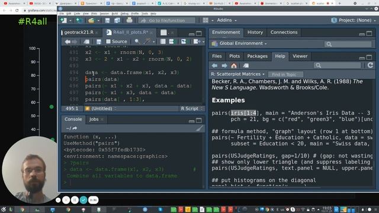Viewport: 379px width, 213px height.
Task: Select the R4all_II_plots.R tab
Action: [130, 33]
